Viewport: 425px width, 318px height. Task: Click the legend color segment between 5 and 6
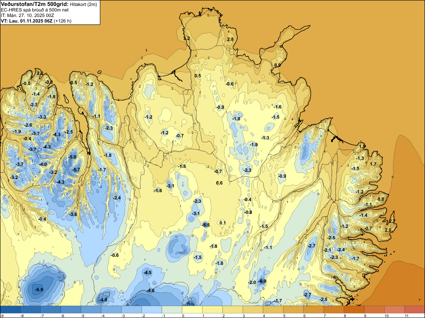click(x=293, y=309)
